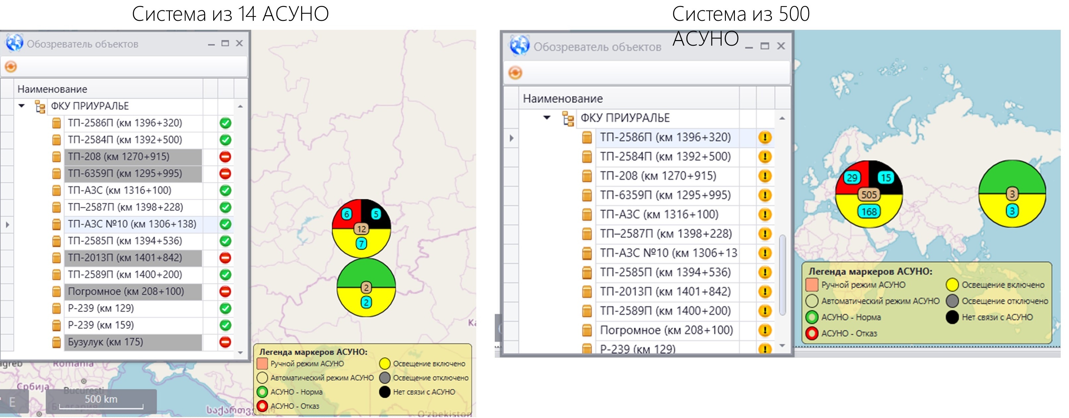Click yellow warning status of Погромное in 500 АСУНО window

765,330
